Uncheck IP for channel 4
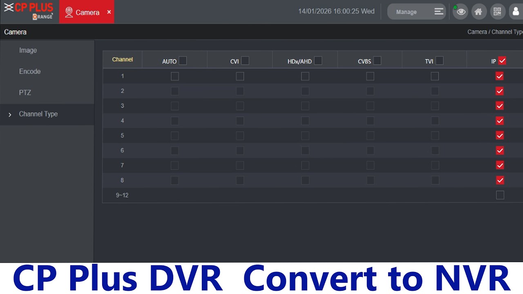 click(500, 121)
